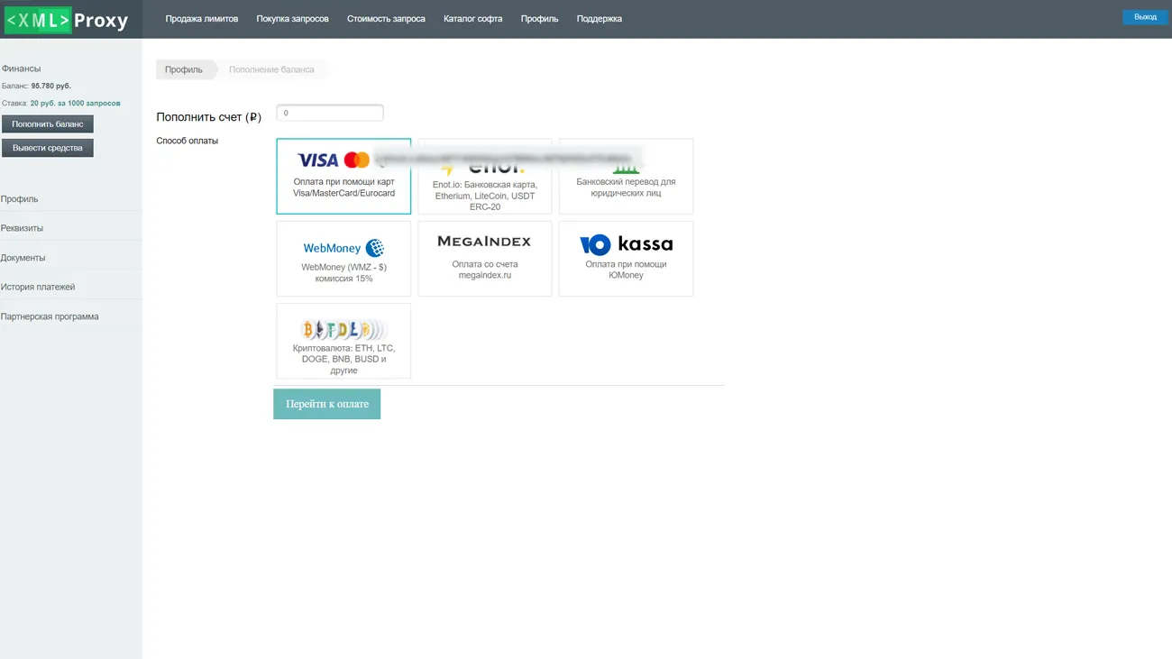Viewport: 1172px width, 659px height.
Task: Click the XML Proxy logo
Action: tap(68, 20)
